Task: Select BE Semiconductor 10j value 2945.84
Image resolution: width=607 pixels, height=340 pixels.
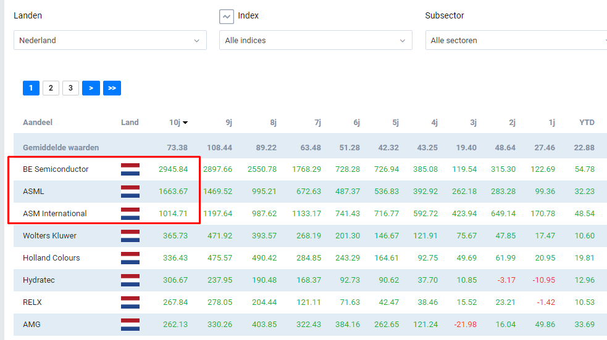Action: [x=173, y=169]
